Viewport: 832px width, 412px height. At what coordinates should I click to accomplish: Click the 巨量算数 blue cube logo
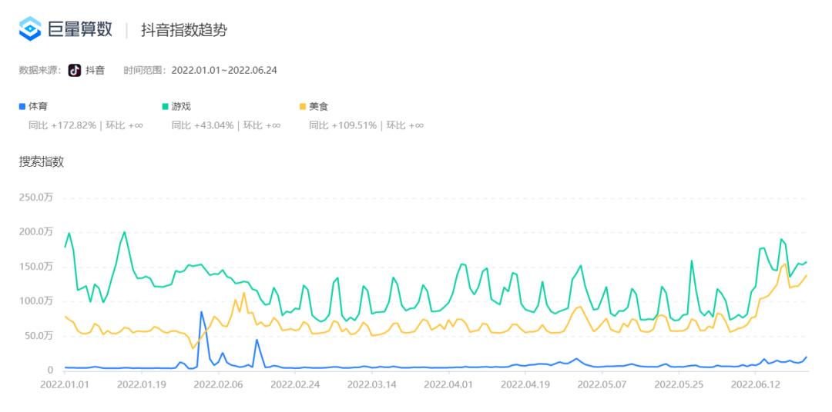(30, 28)
